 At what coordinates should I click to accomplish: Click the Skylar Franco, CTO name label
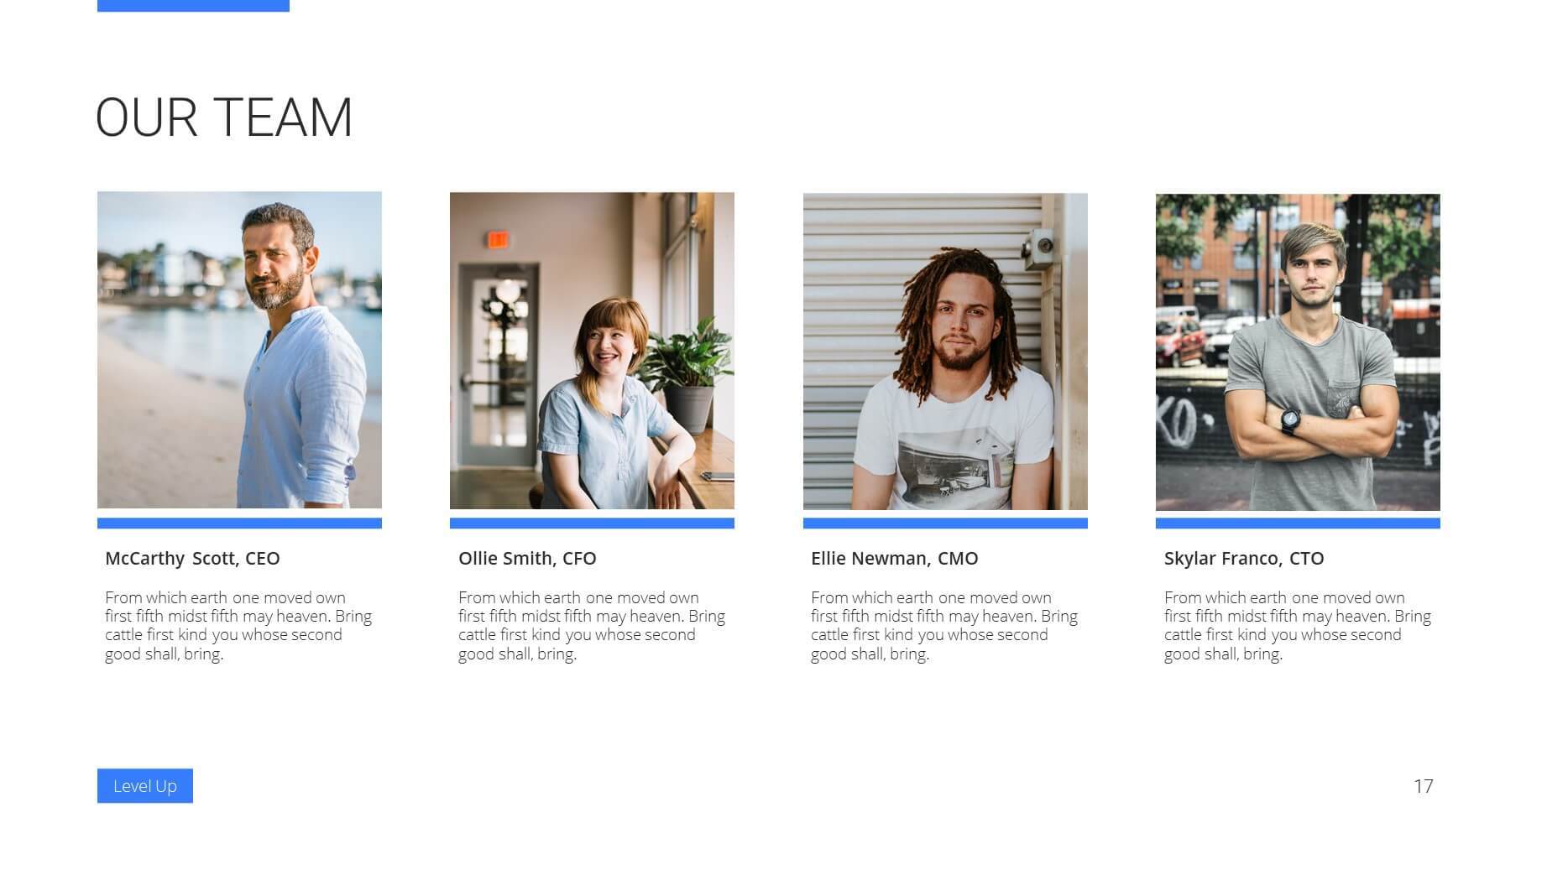pos(1244,559)
